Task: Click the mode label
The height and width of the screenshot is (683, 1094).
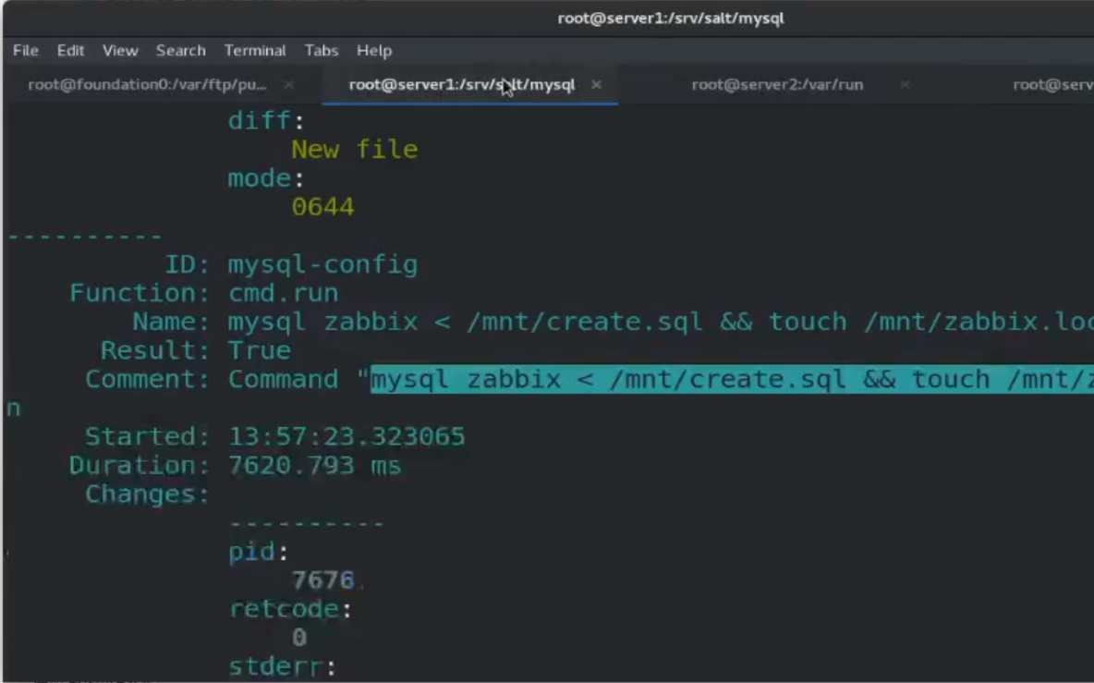Action: (x=266, y=177)
